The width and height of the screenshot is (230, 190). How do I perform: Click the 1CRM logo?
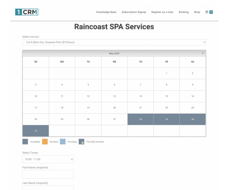(x=27, y=12)
